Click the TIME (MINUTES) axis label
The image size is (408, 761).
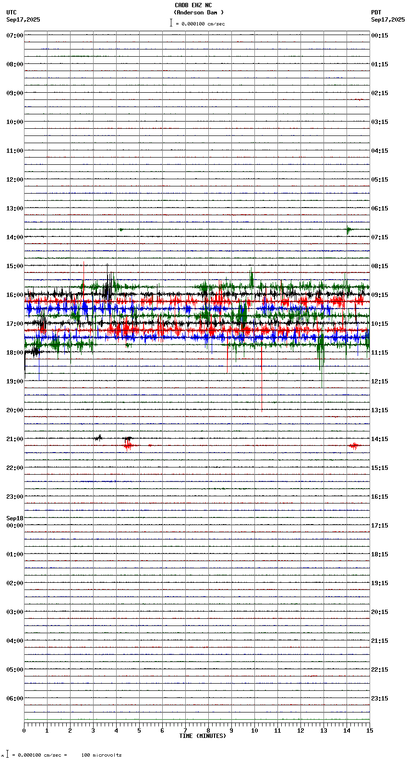click(203, 736)
